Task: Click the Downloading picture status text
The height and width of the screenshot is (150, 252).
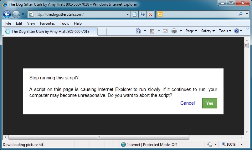Action: point(23,145)
